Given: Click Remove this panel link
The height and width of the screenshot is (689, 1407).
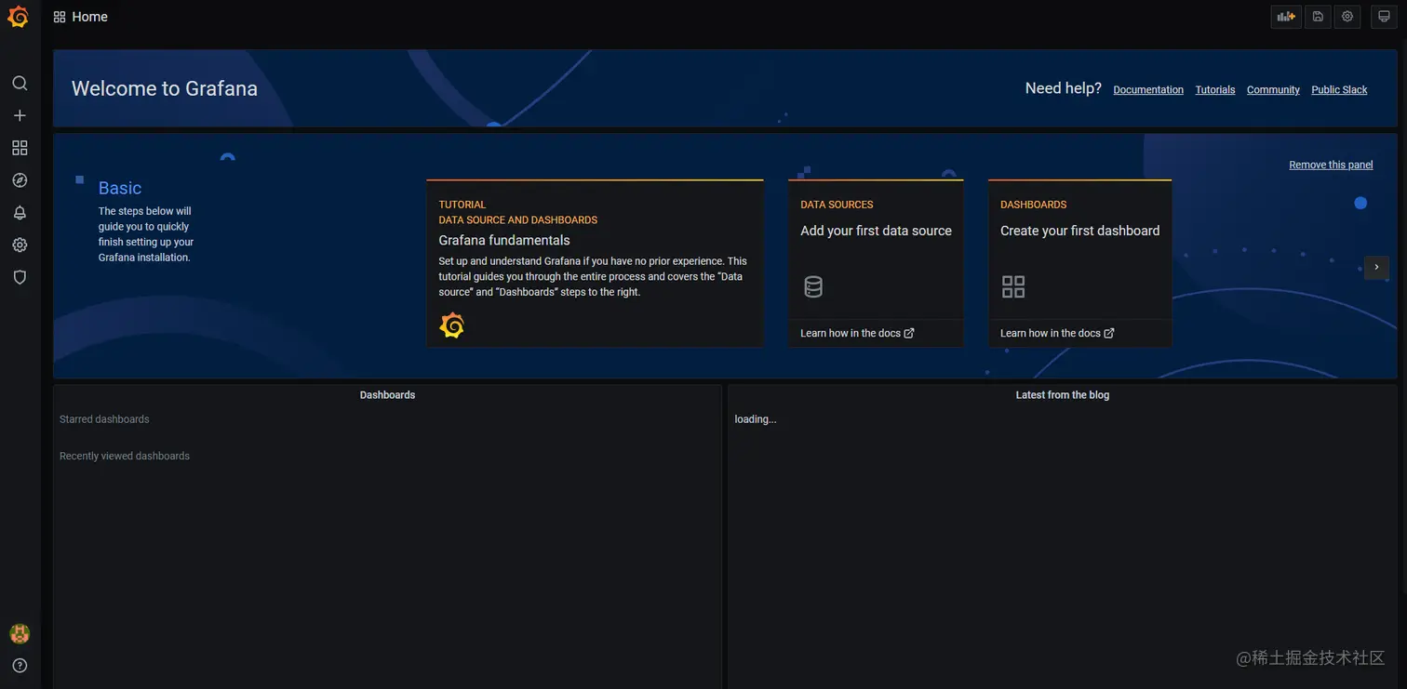Looking at the screenshot, I should click(x=1331, y=165).
